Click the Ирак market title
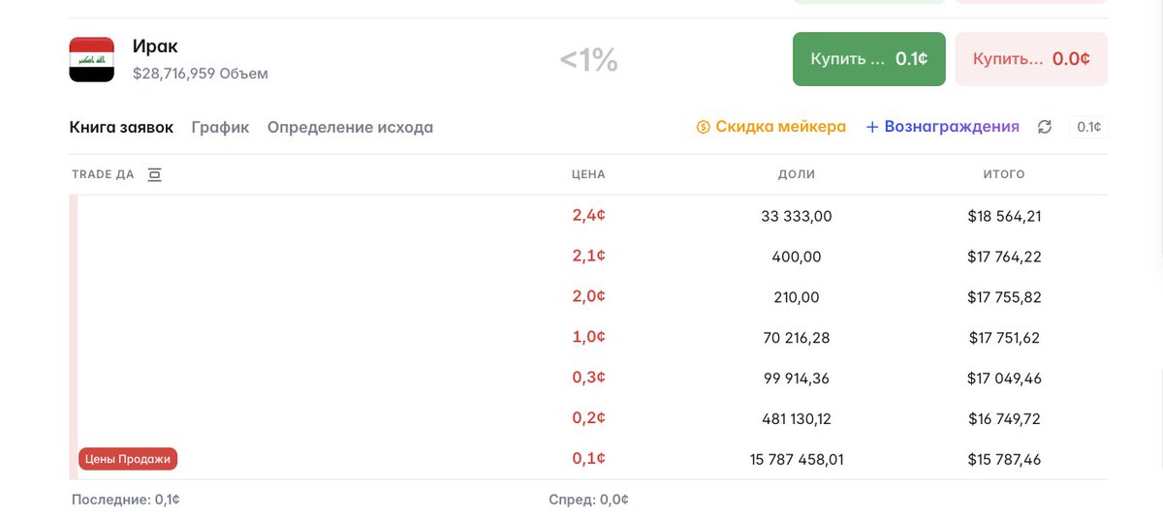Image resolution: width=1163 pixels, height=517 pixels. (x=155, y=46)
